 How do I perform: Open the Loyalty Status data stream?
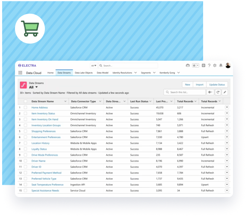click(39, 149)
